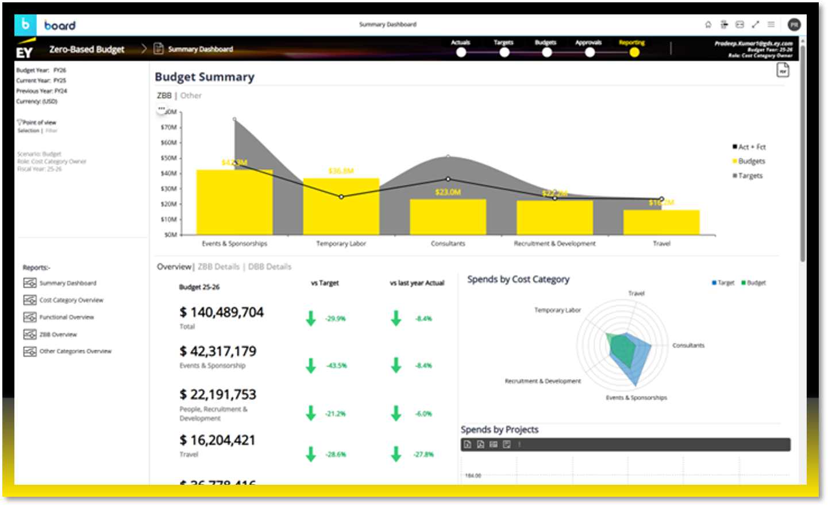This screenshot has height=506, width=828.
Task: Open the Functional Overview report
Action: coord(66,317)
